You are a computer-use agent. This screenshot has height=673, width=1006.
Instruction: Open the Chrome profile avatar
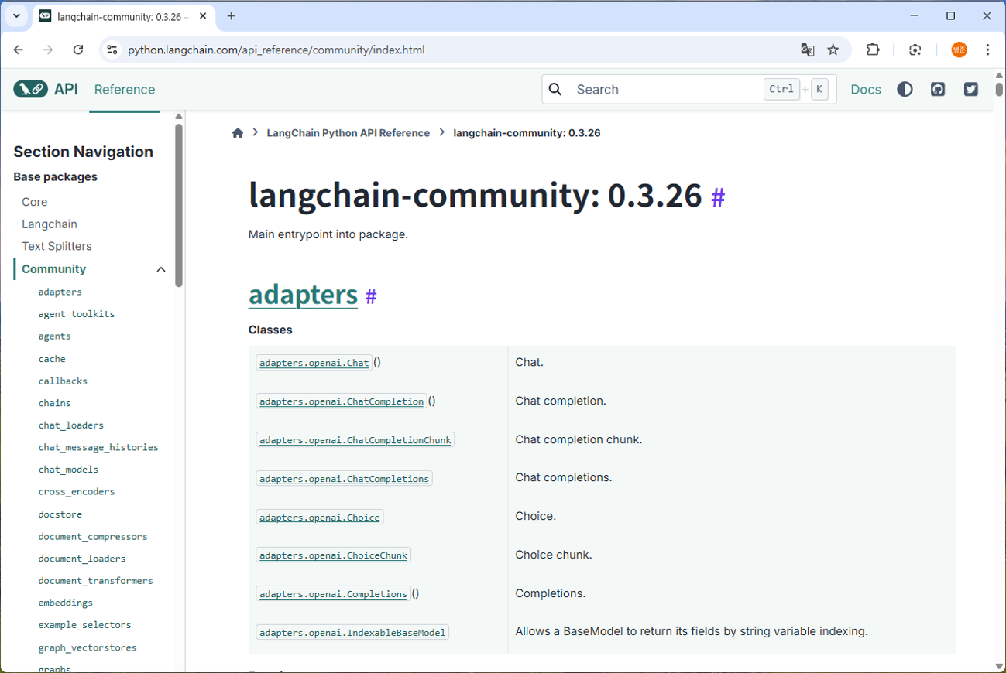960,50
